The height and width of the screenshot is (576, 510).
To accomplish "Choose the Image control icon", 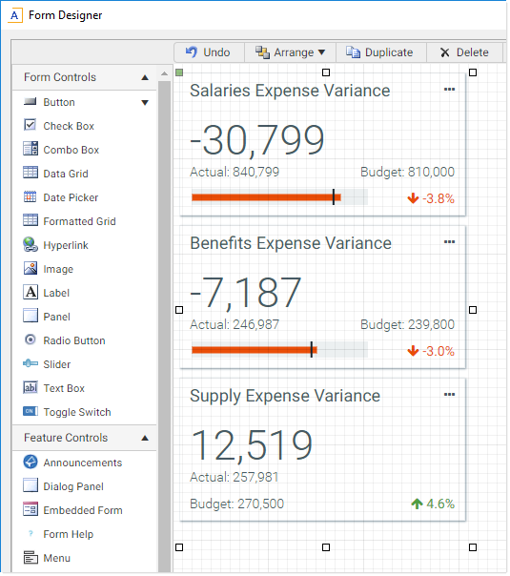I will click(31, 269).
